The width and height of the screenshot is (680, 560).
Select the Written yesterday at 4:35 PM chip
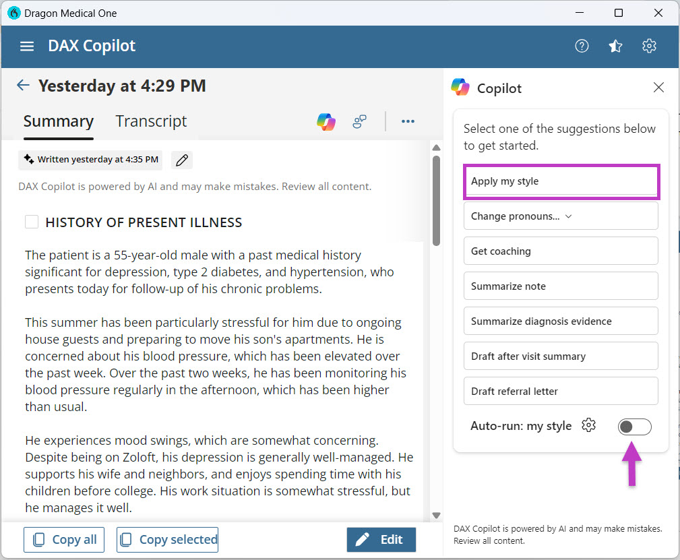tap(90, 160)
